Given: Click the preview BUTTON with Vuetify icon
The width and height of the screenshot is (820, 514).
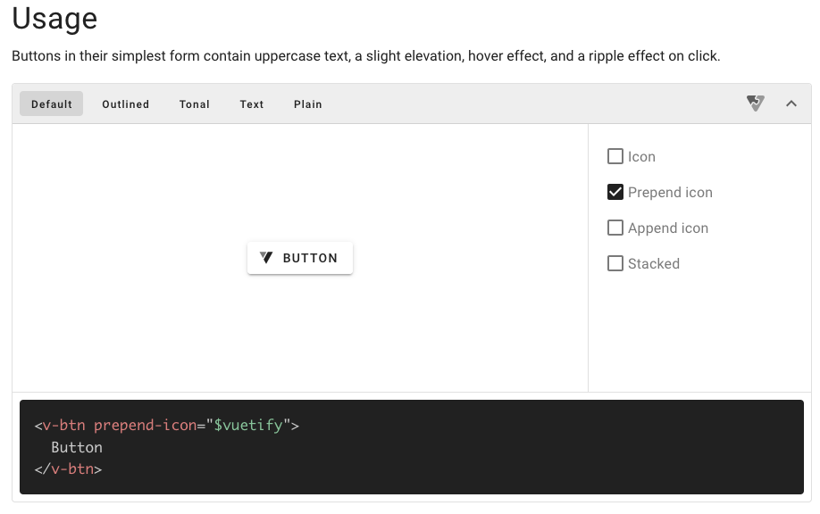Looking at the screenshot, I should pos(299,258).
